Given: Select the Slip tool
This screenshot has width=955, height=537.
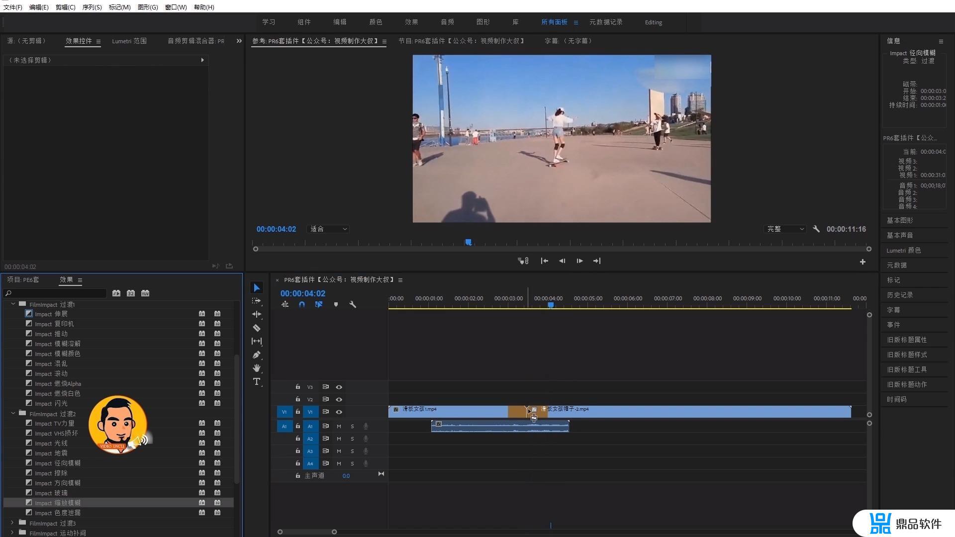Looking at the screenshot, I should (257, 341).
